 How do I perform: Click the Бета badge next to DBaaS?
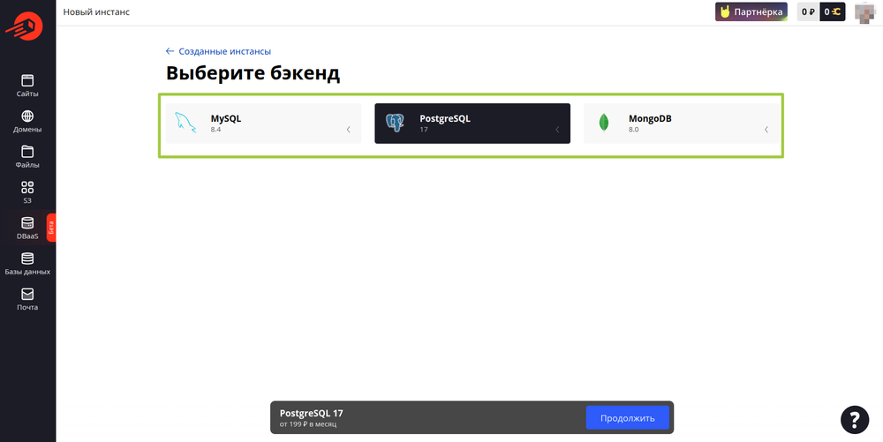tap(51, 228)
